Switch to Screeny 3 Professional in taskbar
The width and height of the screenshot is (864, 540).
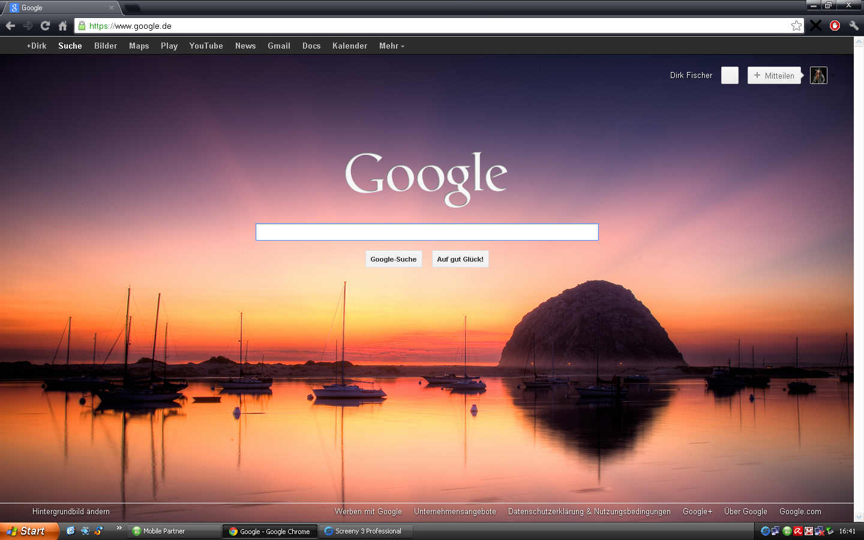(x=366, y=531)
